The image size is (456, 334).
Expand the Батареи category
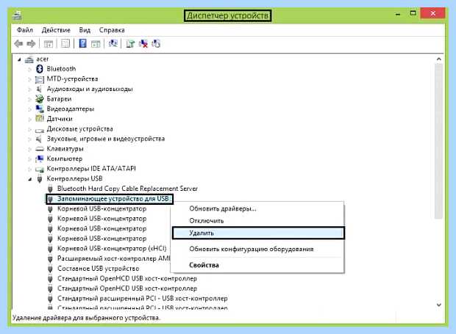[29, 99]
